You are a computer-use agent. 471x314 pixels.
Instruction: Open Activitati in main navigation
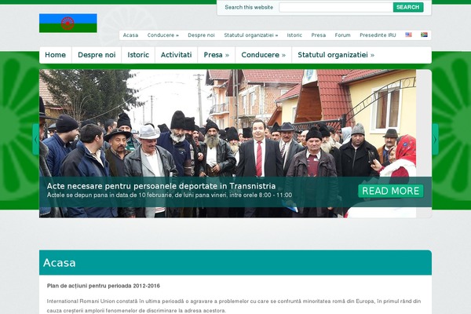(x=177, y=55)
